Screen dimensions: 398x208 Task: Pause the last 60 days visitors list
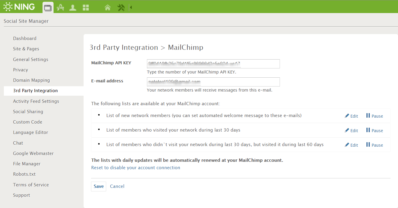point(375,145)
